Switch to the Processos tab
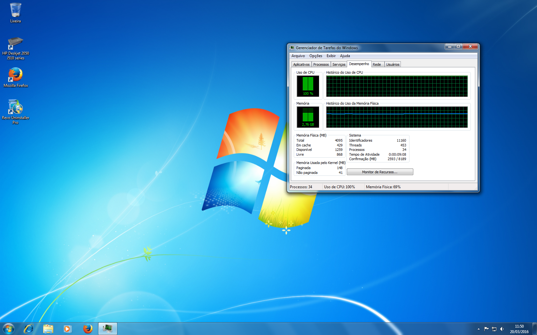The height and width of the screenshot is (335, 537). 321,64
